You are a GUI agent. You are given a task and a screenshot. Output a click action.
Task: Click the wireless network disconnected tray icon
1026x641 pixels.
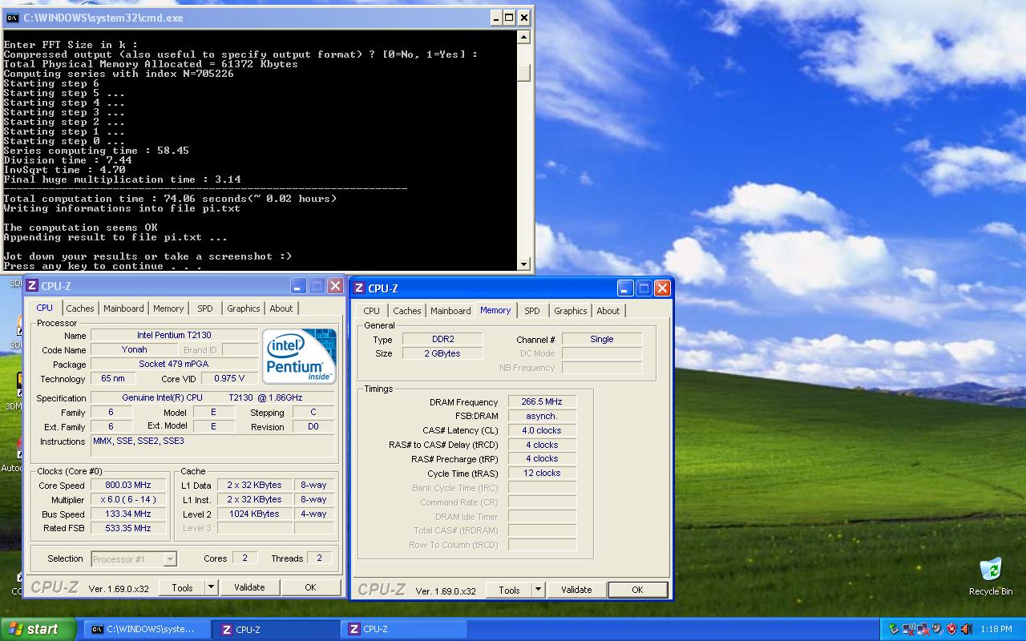pyautogui.click(x=908, y=629)
